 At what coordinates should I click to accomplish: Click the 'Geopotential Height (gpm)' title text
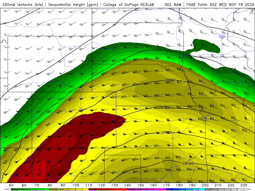point(73,5)
